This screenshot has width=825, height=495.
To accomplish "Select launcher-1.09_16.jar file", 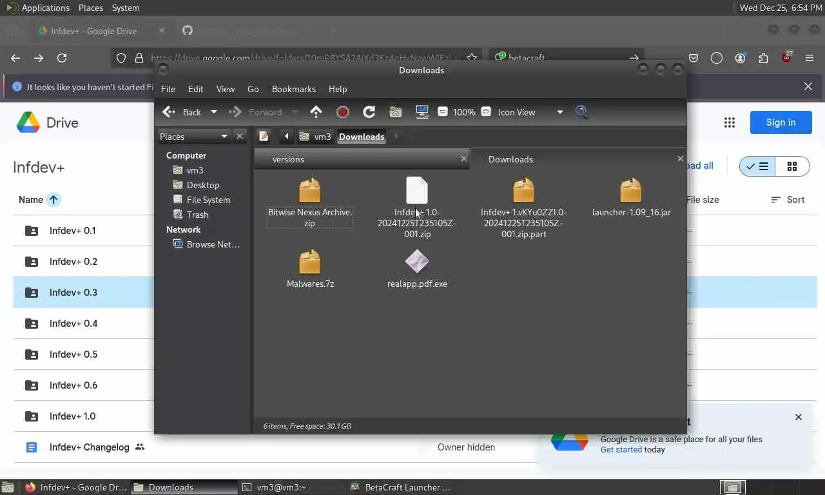I will coord(631,197).
